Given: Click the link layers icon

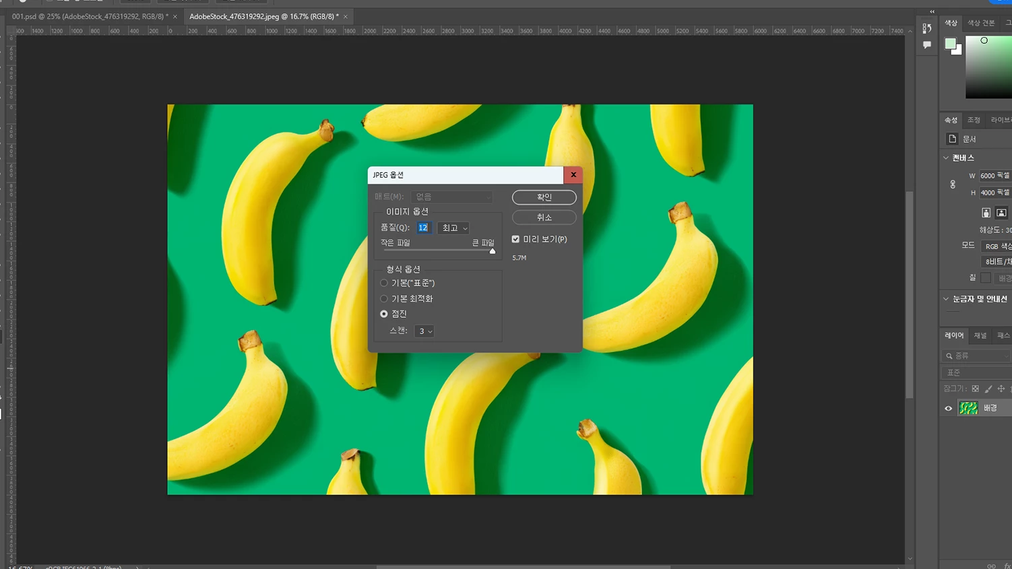Looking at the screenshot, I should click(x=991, y=566).
